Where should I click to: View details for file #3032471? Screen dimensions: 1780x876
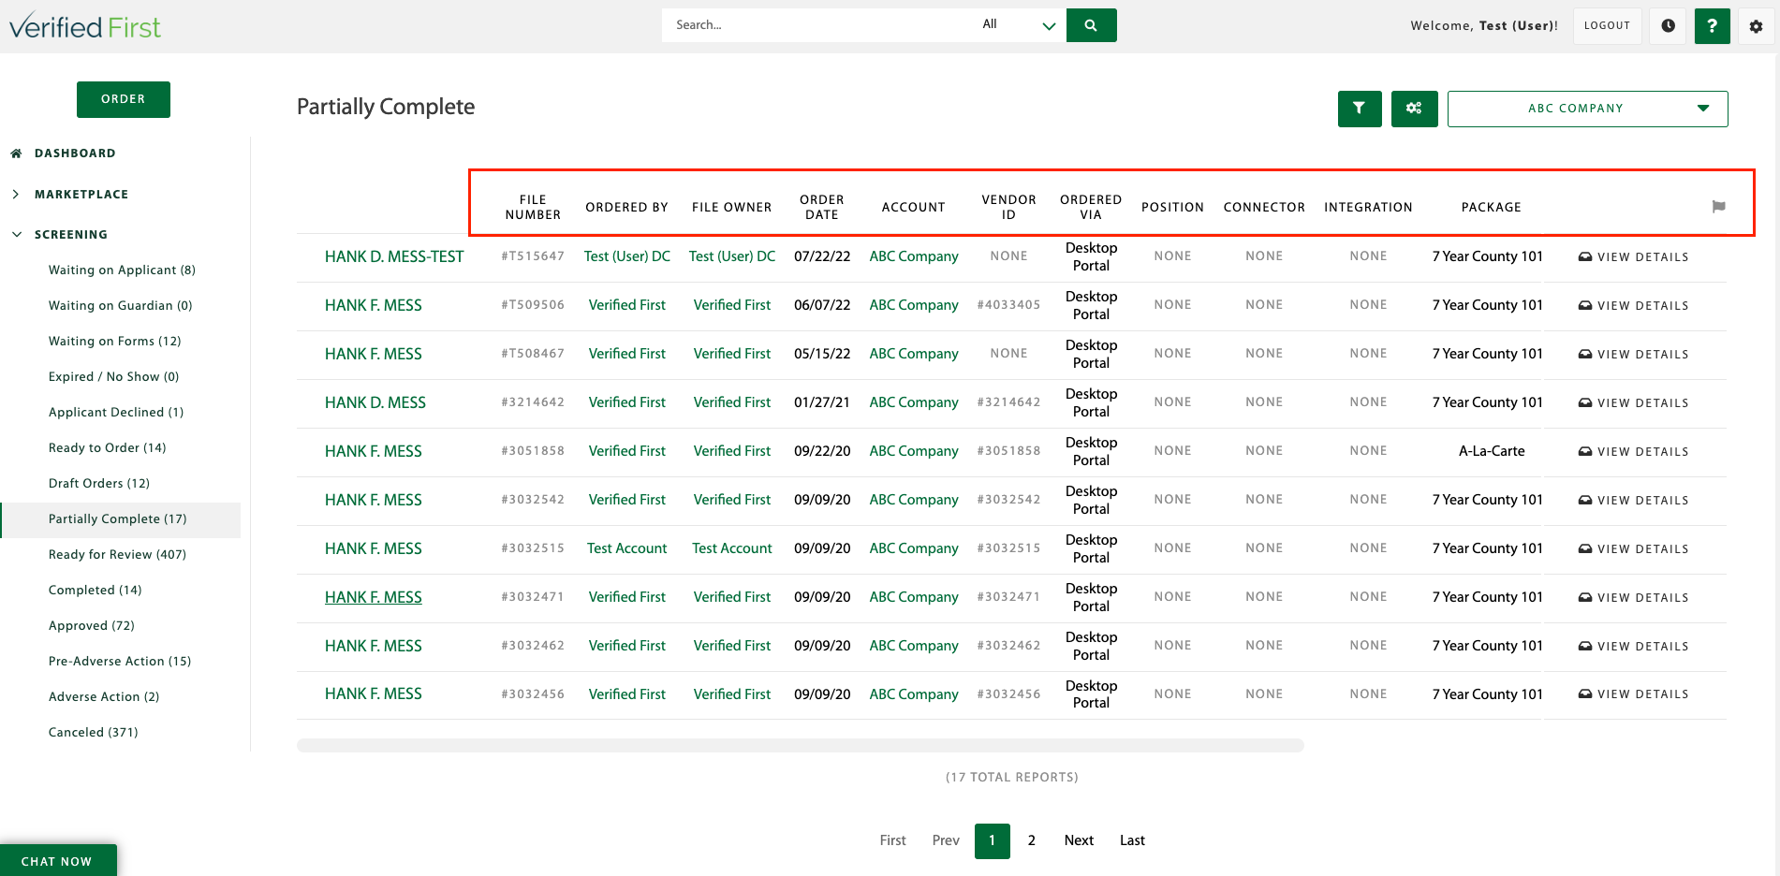[1633, 597]
